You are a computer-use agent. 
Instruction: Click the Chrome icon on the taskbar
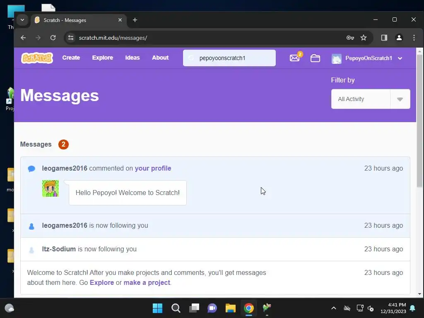(x=249, y=308)
